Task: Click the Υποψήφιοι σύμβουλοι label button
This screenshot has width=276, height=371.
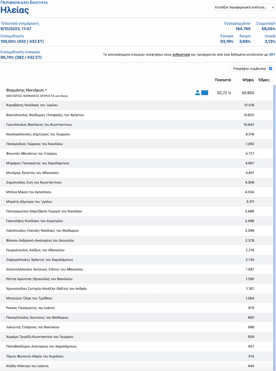Action: [x=252, y=69]
